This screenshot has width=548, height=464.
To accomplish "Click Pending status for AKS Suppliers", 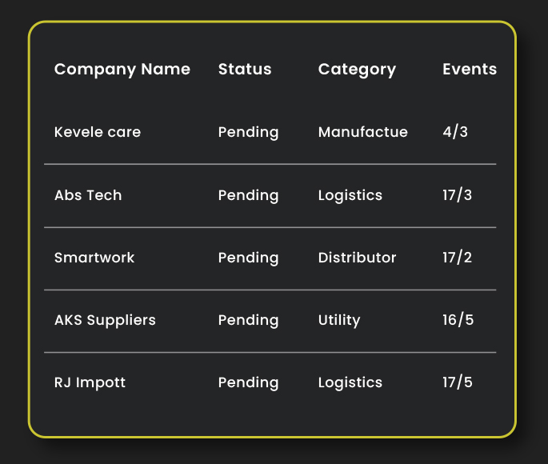I will 248,320.
